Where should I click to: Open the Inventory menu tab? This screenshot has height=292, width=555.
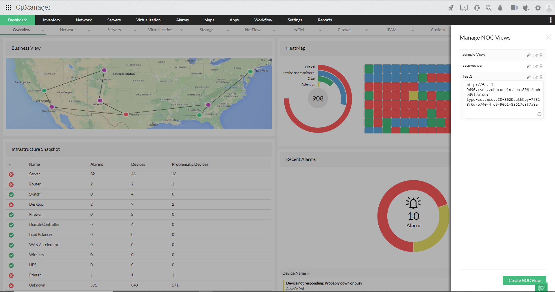point(51,20)
